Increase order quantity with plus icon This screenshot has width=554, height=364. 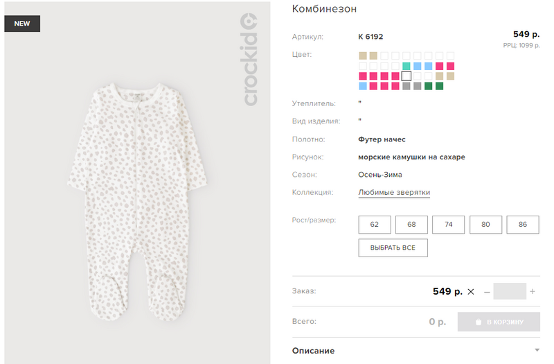(x=533, y=292)
